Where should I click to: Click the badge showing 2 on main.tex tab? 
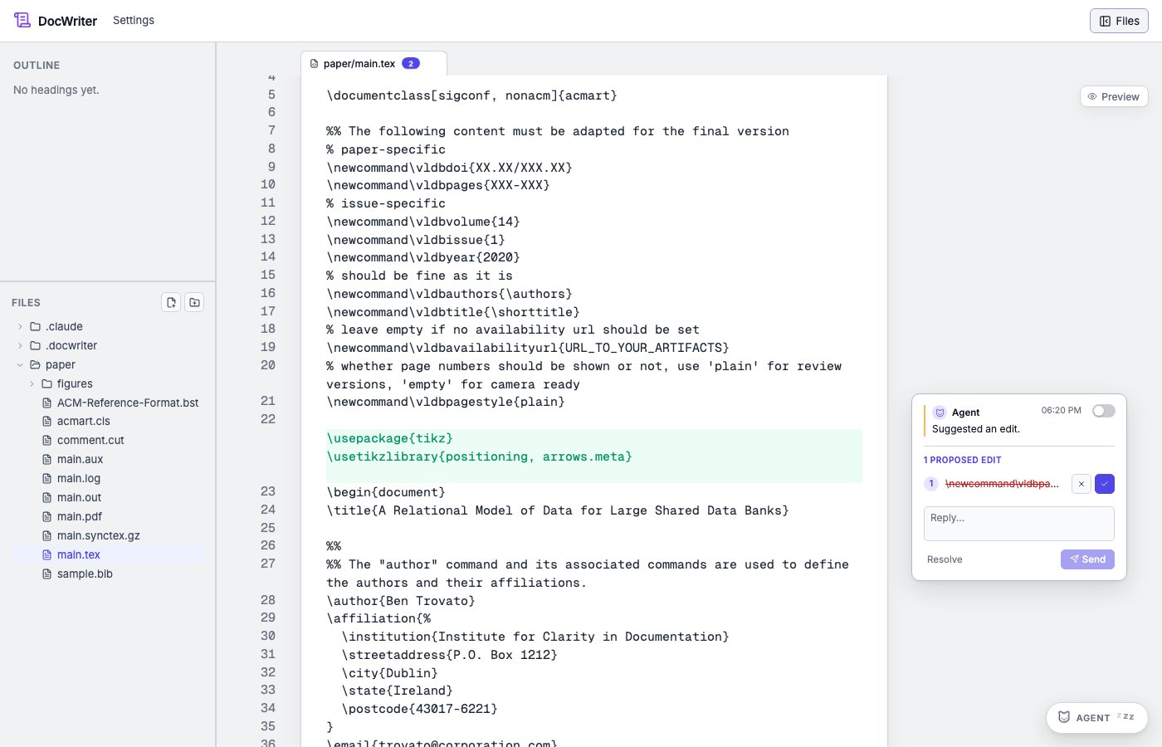pos(411,63)
